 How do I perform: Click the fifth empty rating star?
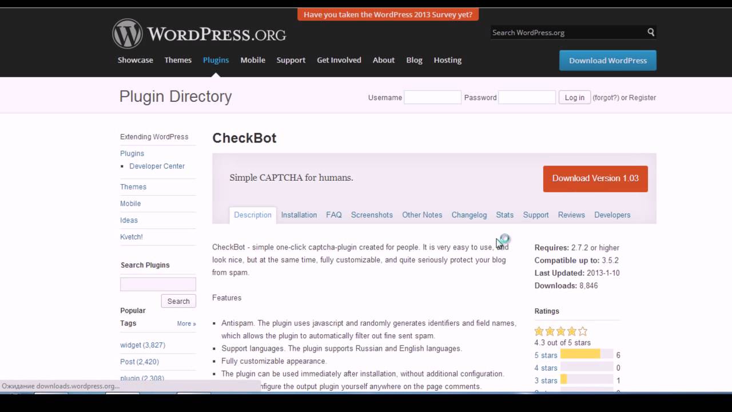(x=582, y=331)
